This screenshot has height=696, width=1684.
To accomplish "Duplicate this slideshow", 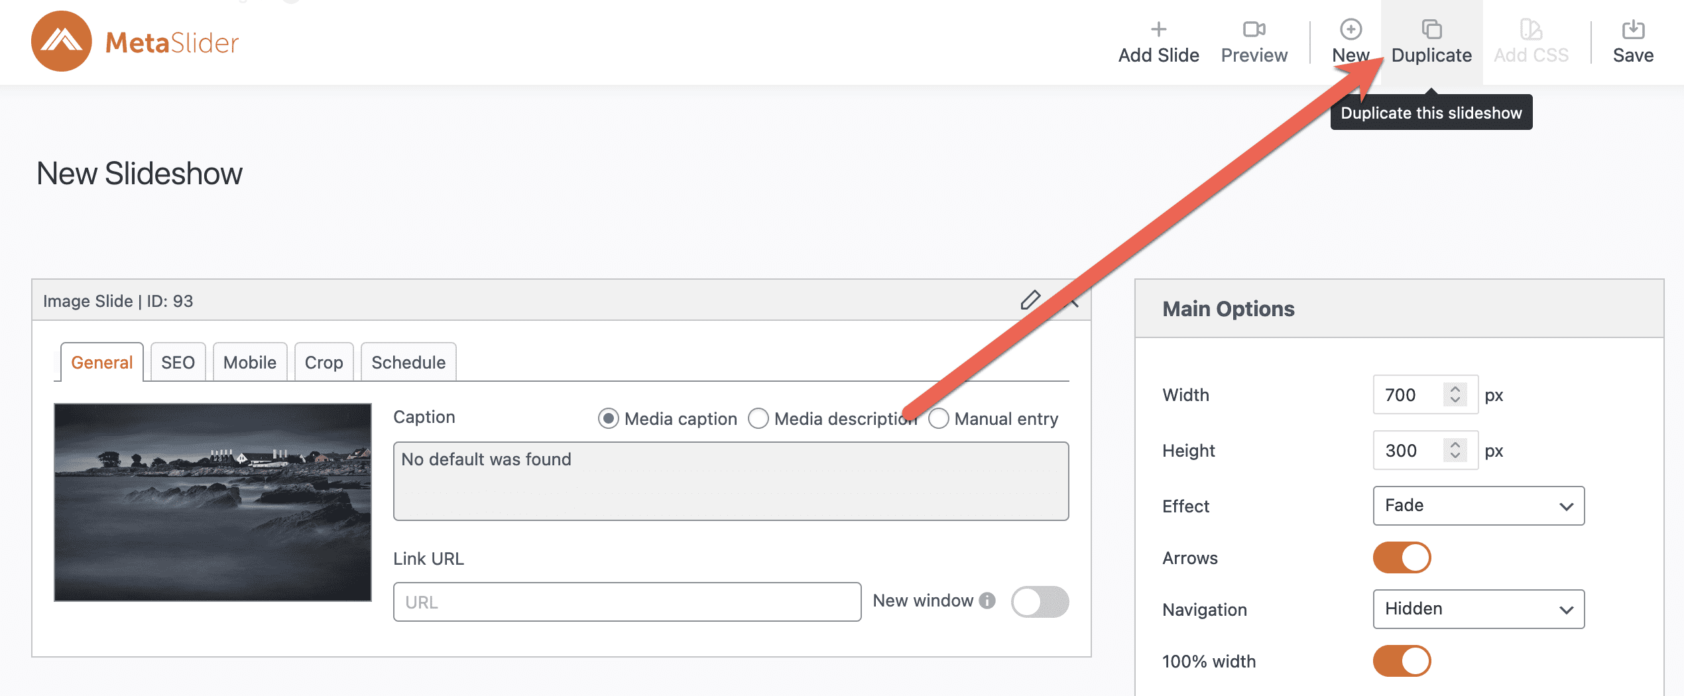I will click(x=1431, y=41).
